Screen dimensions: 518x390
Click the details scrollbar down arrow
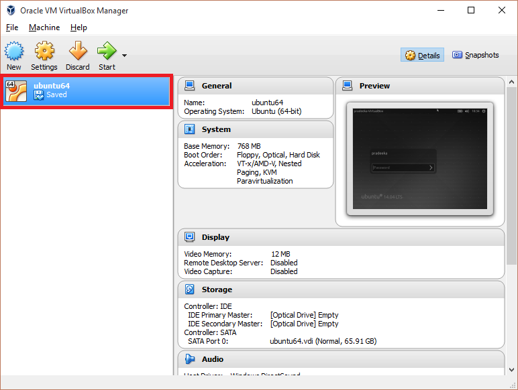coord(511,370)
